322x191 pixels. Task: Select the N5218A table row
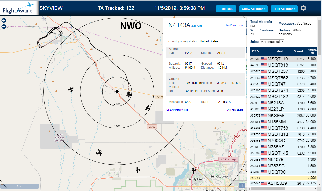(283, 103)
